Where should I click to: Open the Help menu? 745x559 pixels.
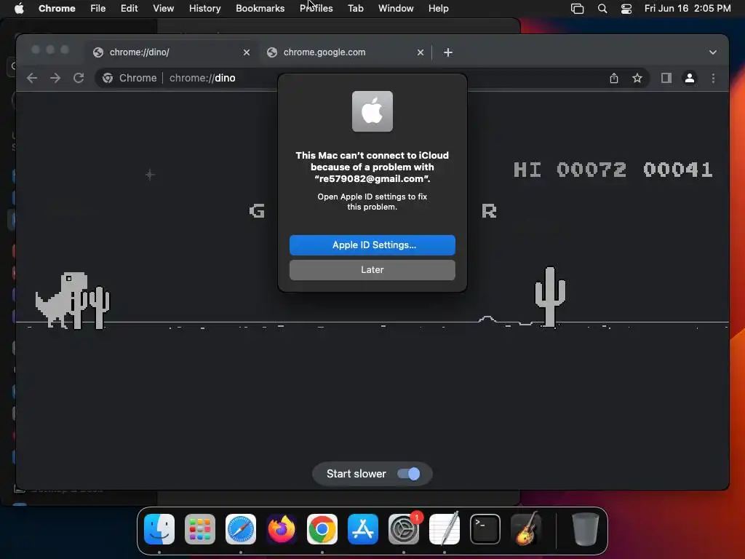point(438,8)
